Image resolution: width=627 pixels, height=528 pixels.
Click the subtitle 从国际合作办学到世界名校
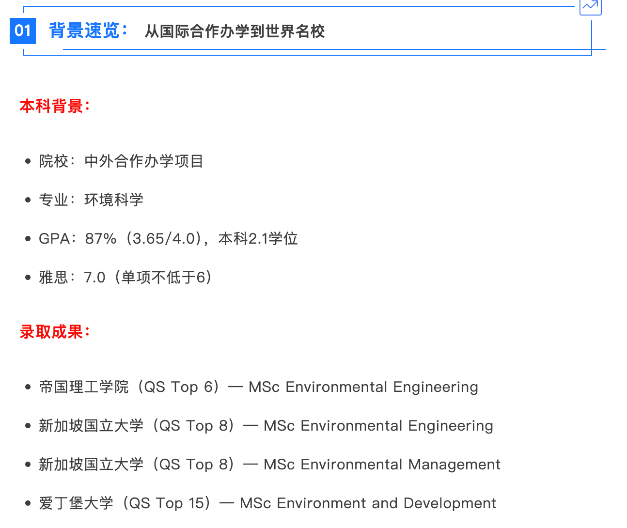point(235,31)
